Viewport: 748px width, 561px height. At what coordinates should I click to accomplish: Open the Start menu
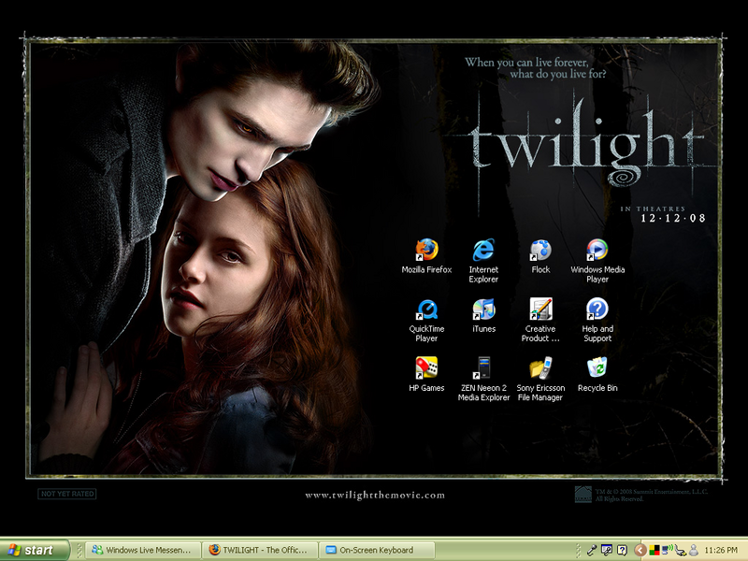(35, 550)
